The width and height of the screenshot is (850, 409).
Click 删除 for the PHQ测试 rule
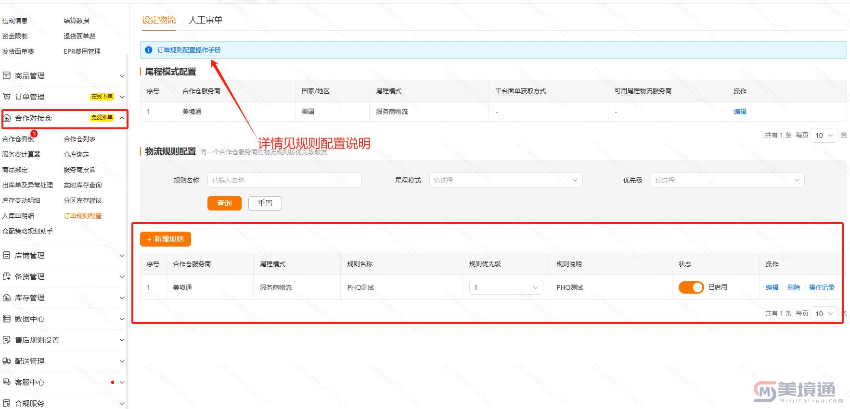point(794,287)
